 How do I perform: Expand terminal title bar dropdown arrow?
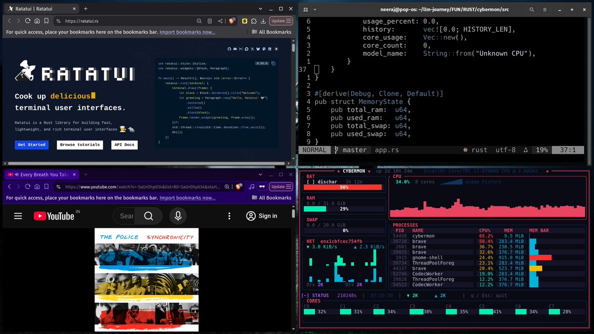[315, 9]
